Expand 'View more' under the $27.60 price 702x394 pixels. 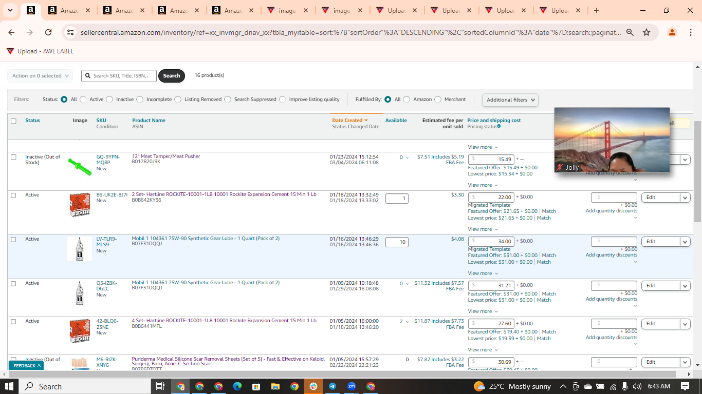483,350
